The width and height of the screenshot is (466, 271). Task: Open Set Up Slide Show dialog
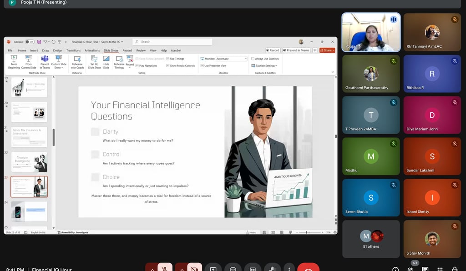pyautogui.click(x=94, y=62)
